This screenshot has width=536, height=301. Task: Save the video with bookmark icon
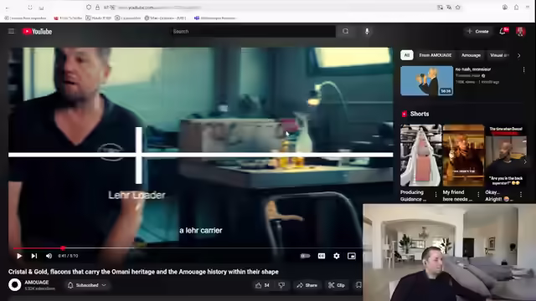(x=358, y=285)
